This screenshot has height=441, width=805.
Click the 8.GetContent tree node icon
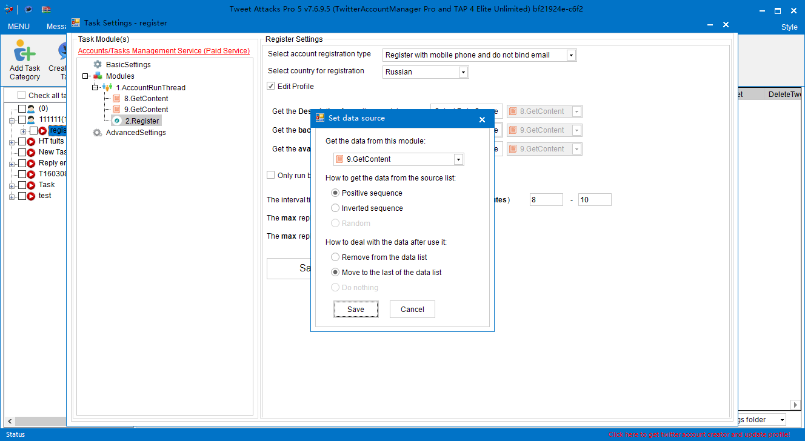(116, 98)
